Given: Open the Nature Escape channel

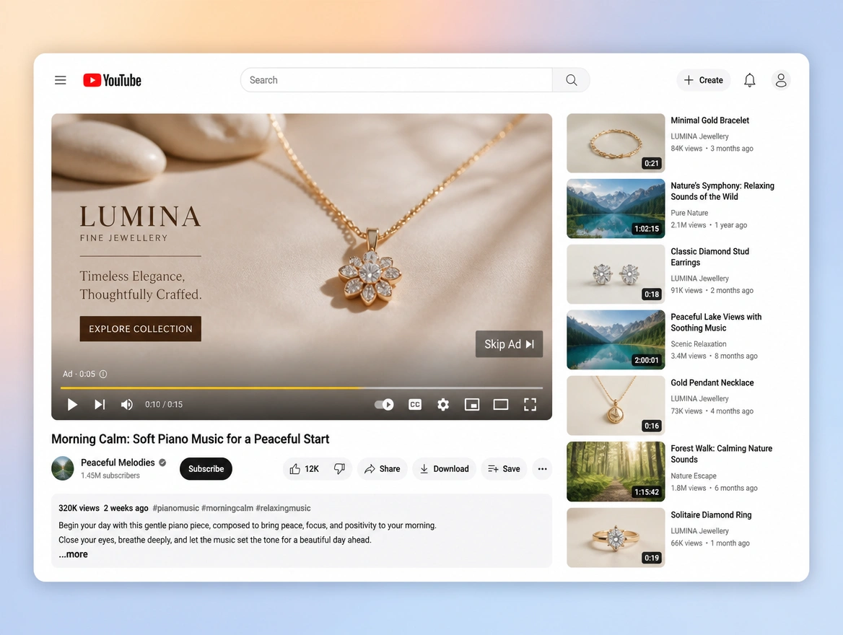Looking at the screenshot, I should 694,476.
